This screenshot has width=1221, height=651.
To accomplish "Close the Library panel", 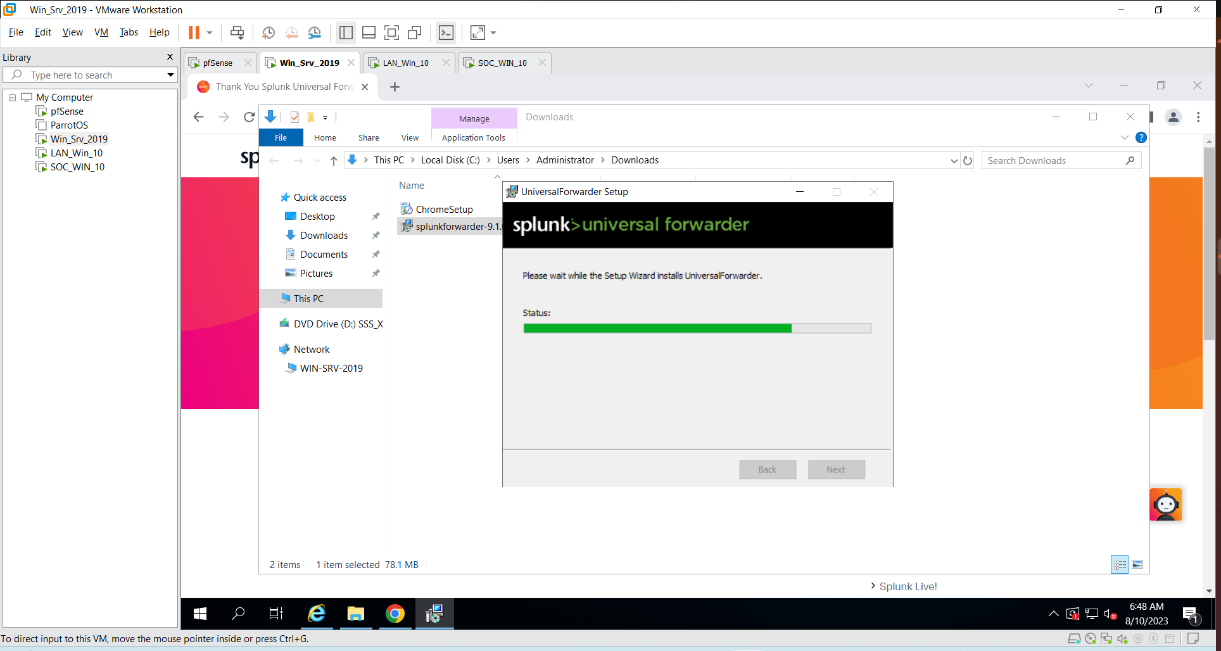I will pyautogui.click(x=170, y=57).
